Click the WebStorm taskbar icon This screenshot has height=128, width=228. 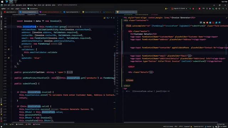[11, 2]
